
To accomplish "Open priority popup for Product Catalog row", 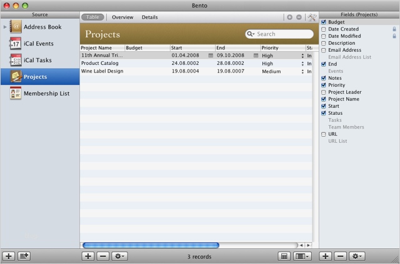I will pos(302,64).
